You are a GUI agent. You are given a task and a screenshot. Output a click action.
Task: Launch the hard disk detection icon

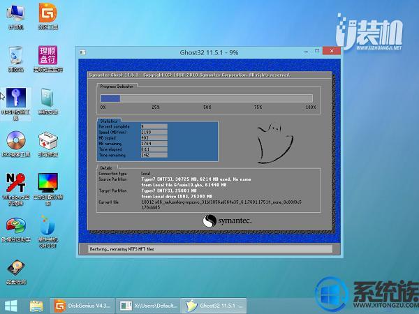16,272
